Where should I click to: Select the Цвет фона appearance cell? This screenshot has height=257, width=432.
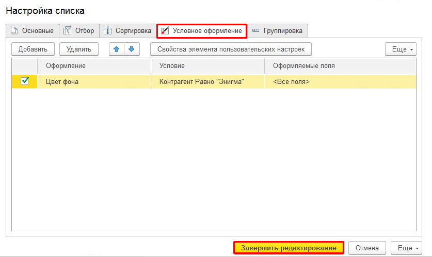coord(94,81)
